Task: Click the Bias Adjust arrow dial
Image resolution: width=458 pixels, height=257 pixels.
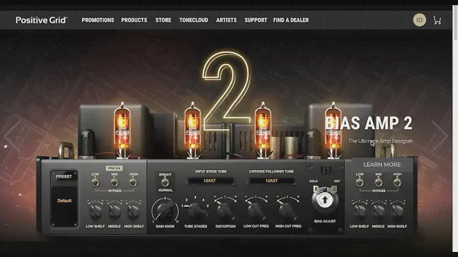Action: tap(325, 200)
